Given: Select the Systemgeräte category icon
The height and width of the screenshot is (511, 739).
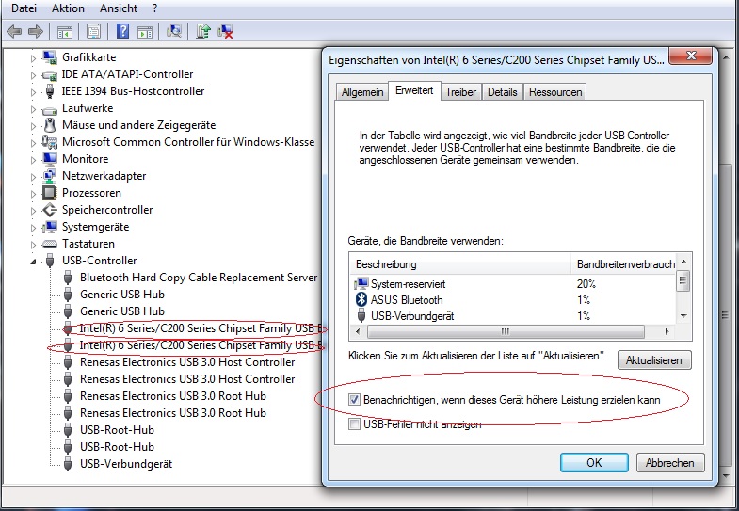Looking at the screenshot, I should pos(50,227).
